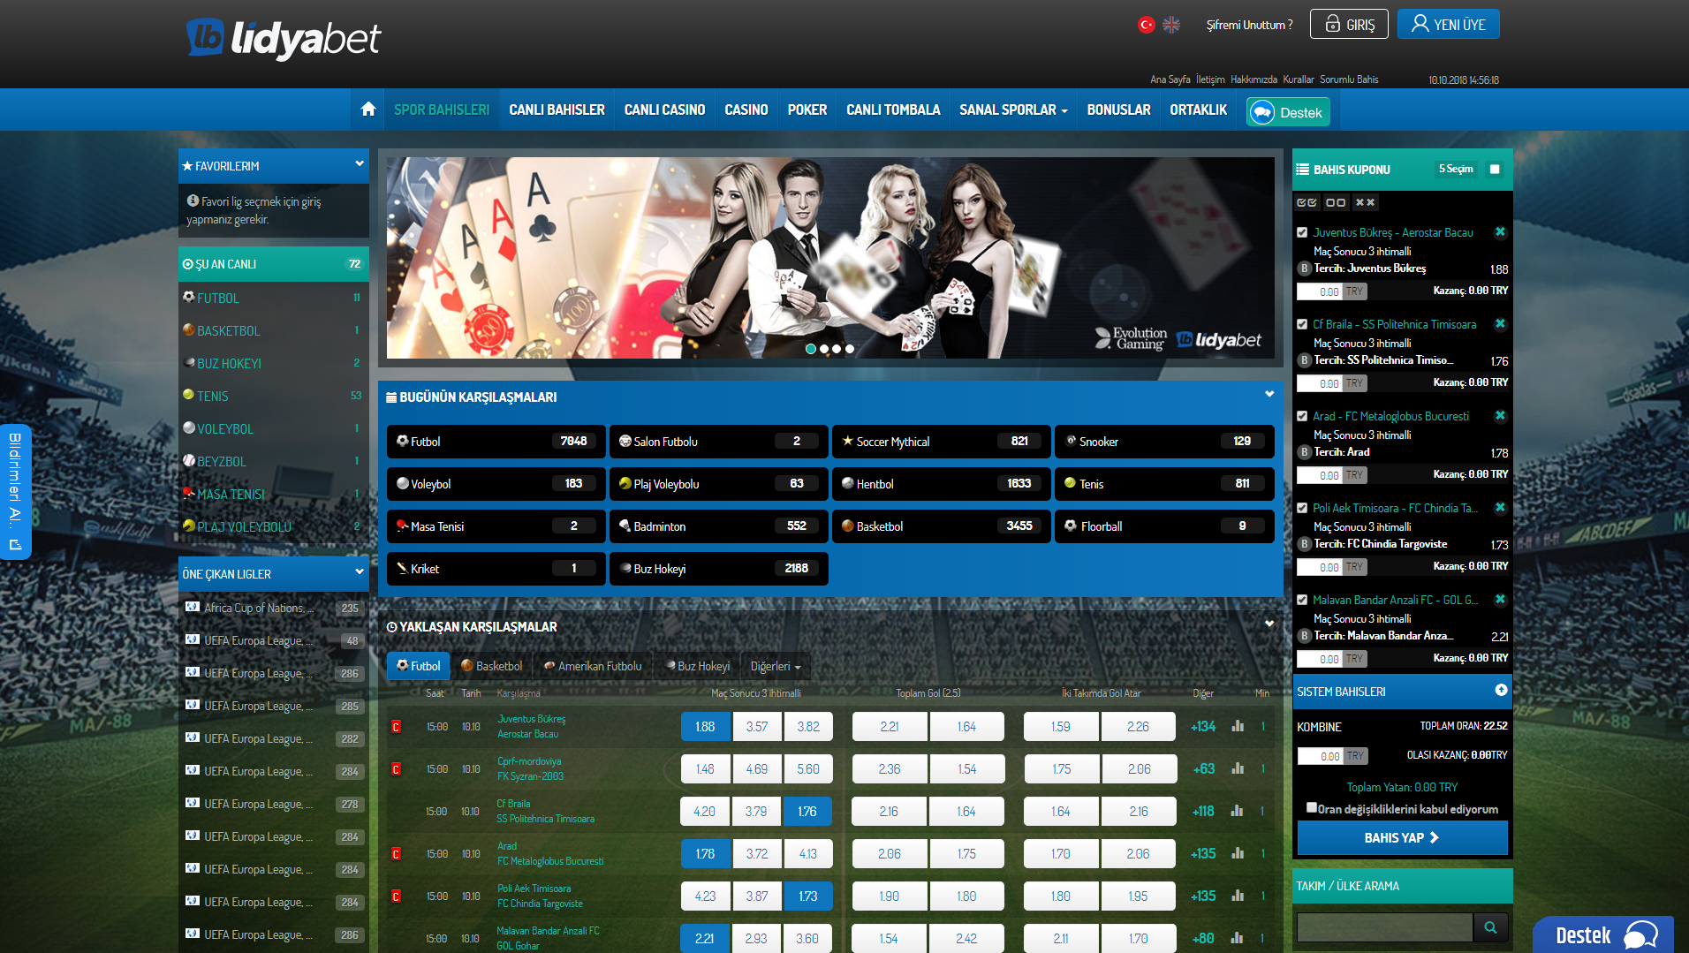Click the search magnifier in team search
This screenshot has width=1689, height=953.
coord(1490,927)
